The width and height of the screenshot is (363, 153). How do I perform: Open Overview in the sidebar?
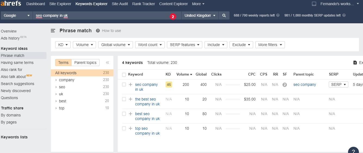click(9, 31)
